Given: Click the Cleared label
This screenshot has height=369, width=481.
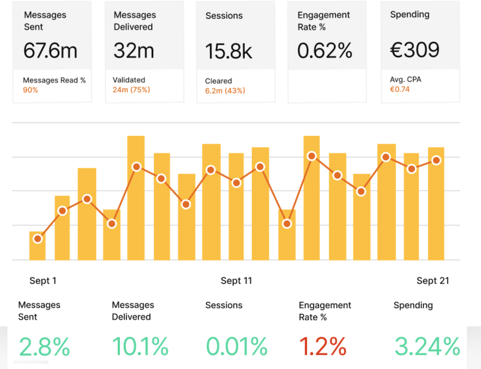Looking at the screenshot, I should click(218, 81).
